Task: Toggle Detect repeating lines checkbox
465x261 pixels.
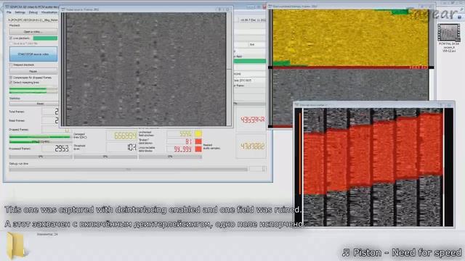Action: click(11, 82)
